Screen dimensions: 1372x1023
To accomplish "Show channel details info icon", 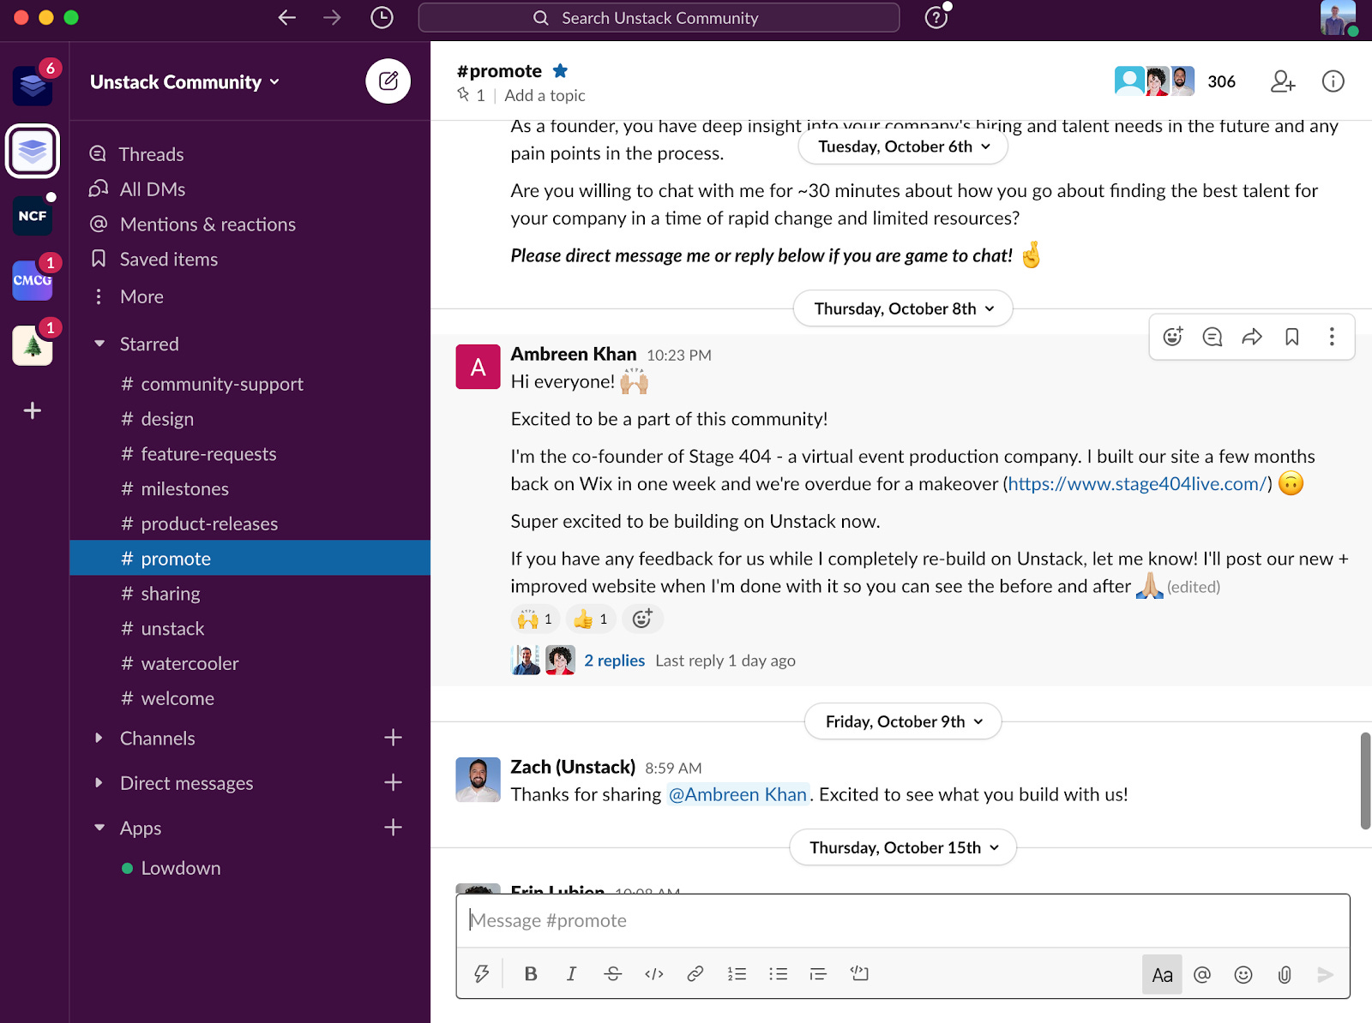I will (x=1333, y=81).
